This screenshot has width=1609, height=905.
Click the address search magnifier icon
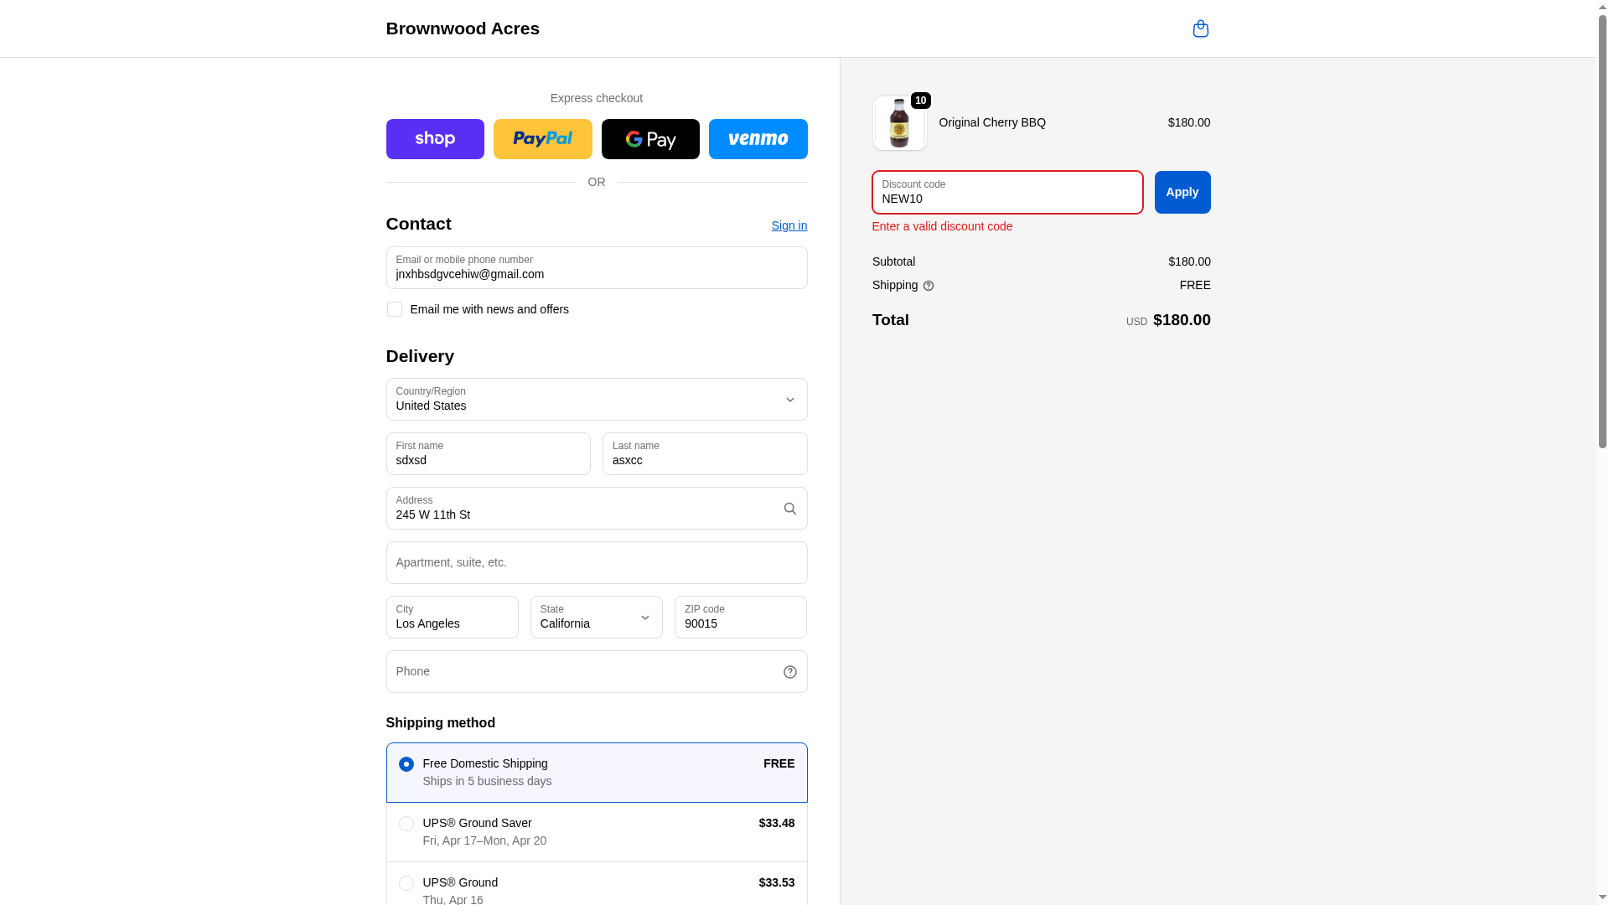789,509
